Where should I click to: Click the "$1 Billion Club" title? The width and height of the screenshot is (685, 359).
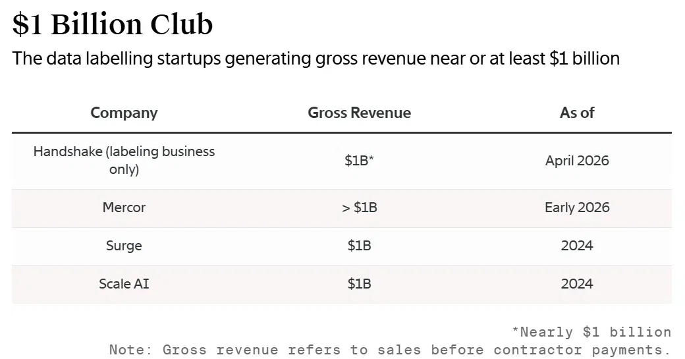coord(112,24)
